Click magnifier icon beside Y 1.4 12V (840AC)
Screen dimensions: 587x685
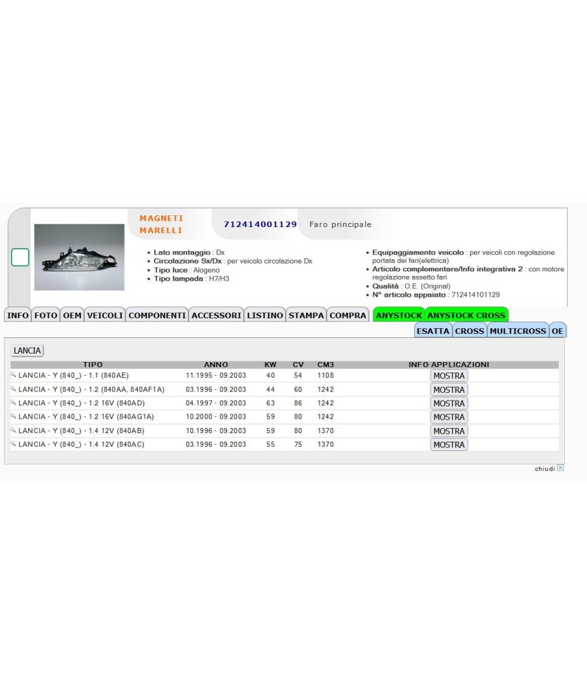[x=13, y=444]
